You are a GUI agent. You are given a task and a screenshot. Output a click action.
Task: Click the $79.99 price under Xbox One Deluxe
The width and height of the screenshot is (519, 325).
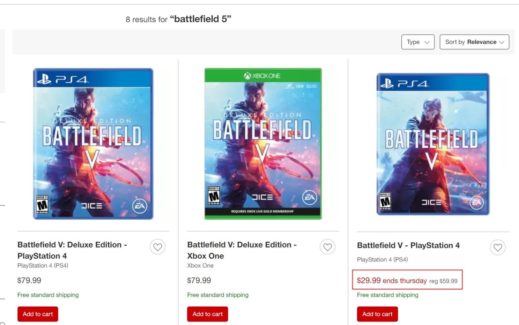pos(199,280)
